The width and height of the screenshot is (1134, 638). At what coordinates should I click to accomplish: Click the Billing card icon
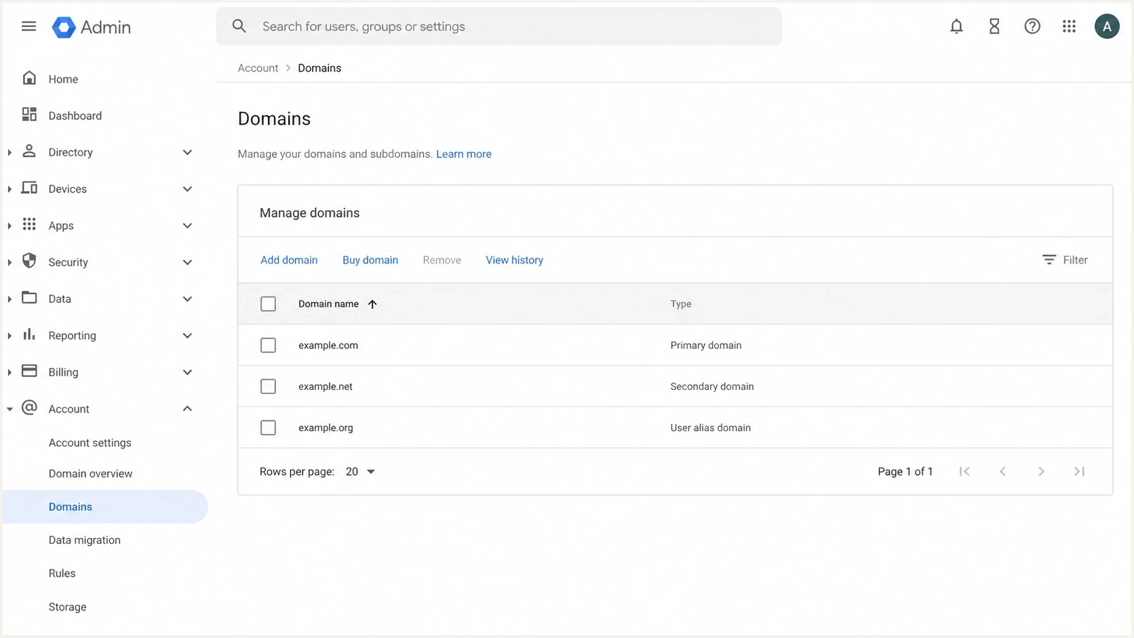(x=29, y=371)
